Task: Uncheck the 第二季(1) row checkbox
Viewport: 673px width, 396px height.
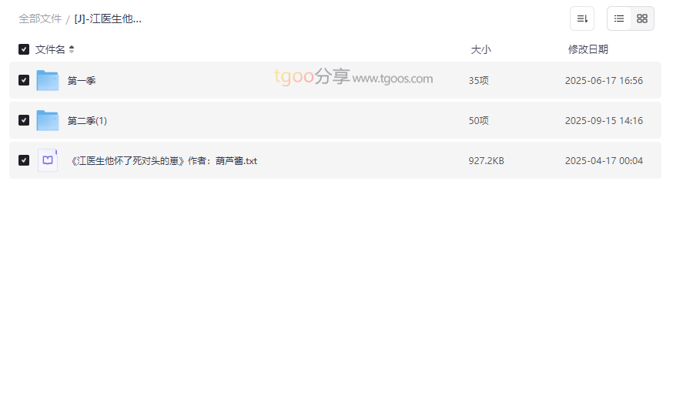Action: (x=24, y=120)
